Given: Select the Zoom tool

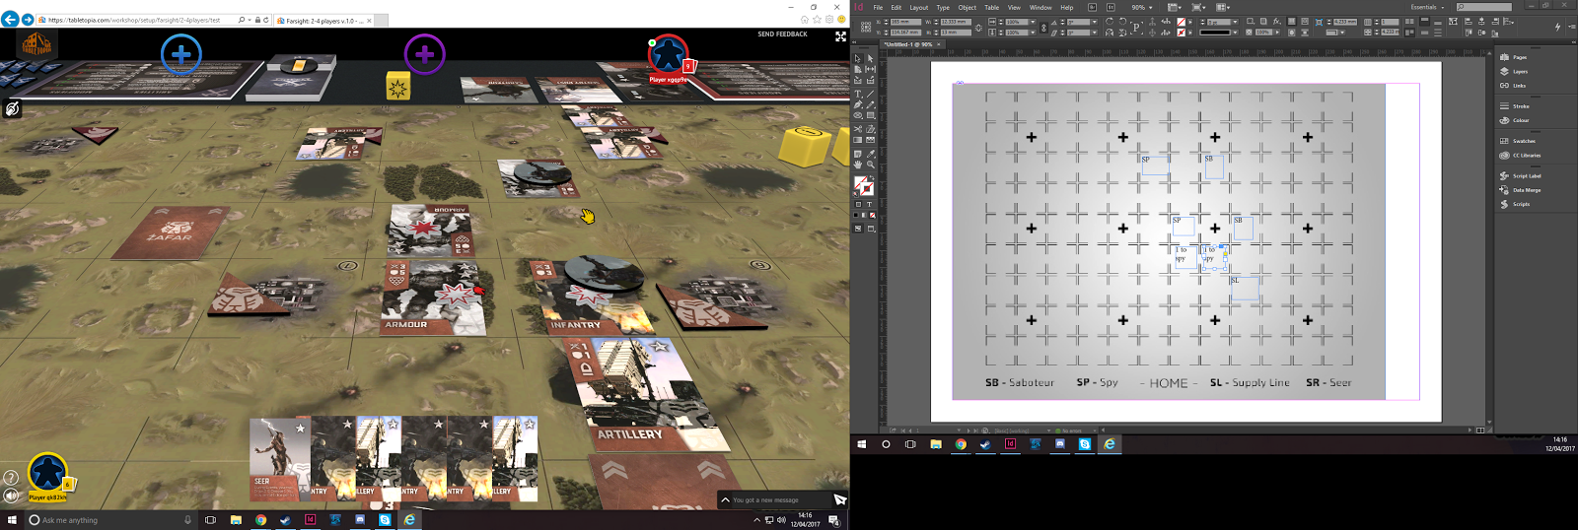Looking at the screenshot, I should click(x=871, y=163).
